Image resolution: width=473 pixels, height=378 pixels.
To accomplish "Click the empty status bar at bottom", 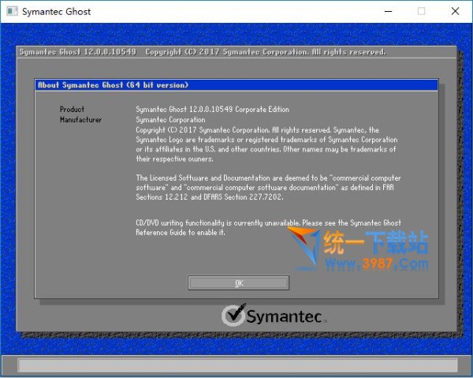I will (x=238, y=365).
